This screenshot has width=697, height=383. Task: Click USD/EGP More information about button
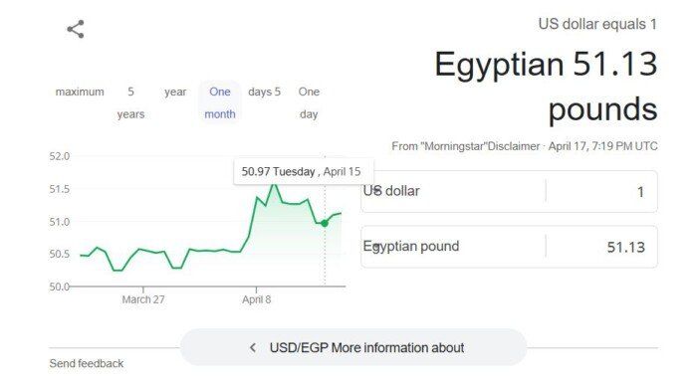353,347
